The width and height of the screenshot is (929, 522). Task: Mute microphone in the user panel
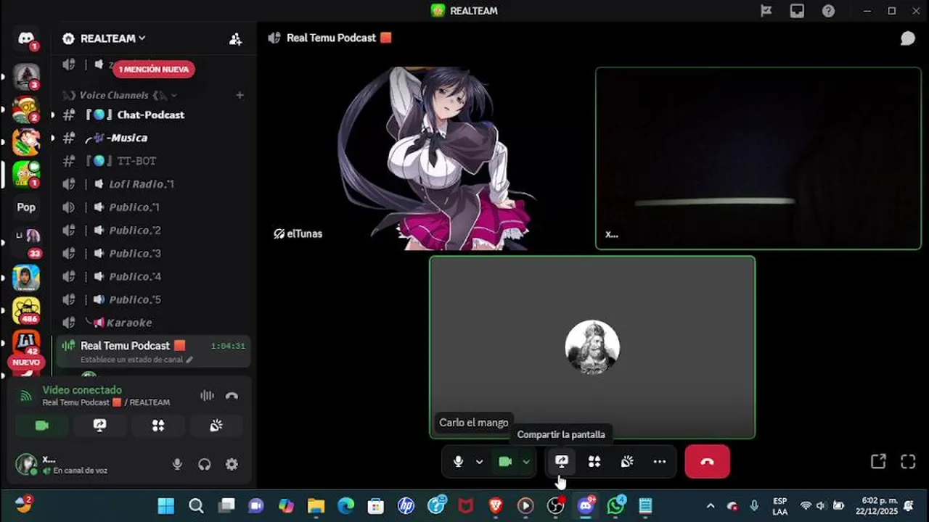[177, 465]
